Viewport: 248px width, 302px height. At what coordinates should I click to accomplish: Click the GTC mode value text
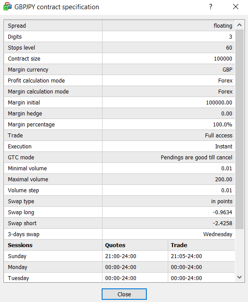(196, 158)
